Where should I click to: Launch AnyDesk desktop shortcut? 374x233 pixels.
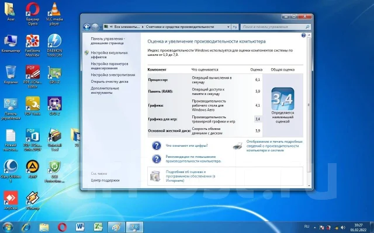tap(11, 200)
